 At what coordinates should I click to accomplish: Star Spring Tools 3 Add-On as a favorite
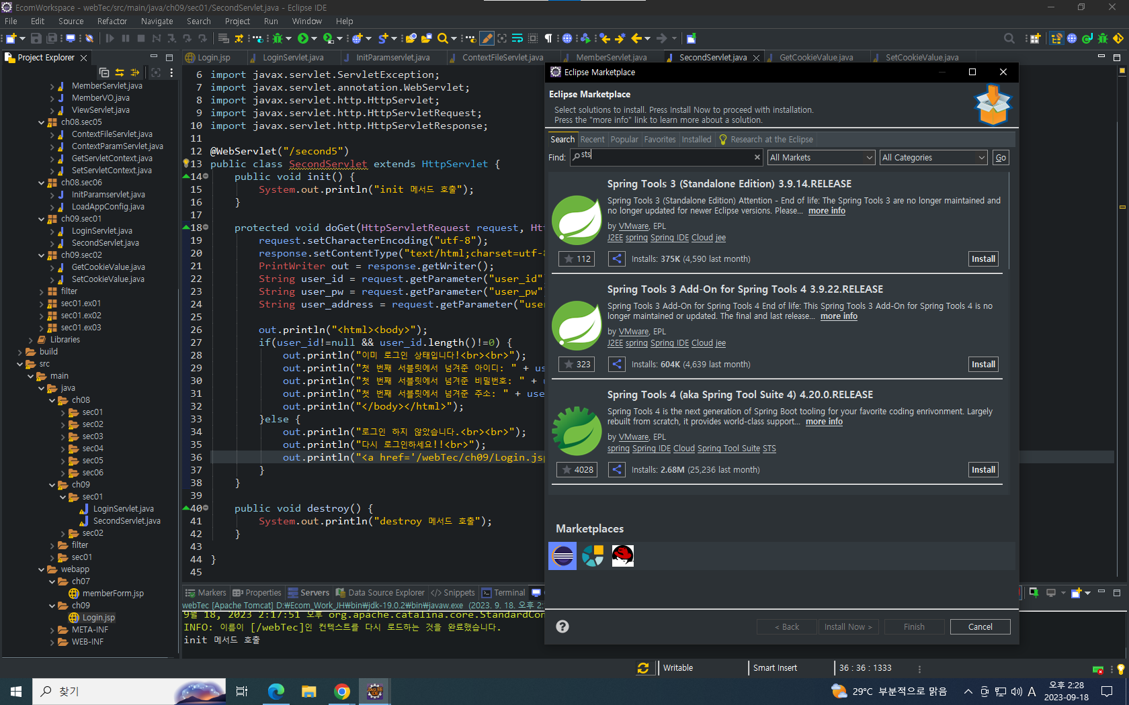577,364
